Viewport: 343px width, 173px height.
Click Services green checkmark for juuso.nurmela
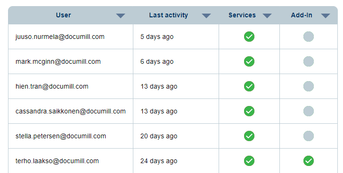[x=249, y=37]
